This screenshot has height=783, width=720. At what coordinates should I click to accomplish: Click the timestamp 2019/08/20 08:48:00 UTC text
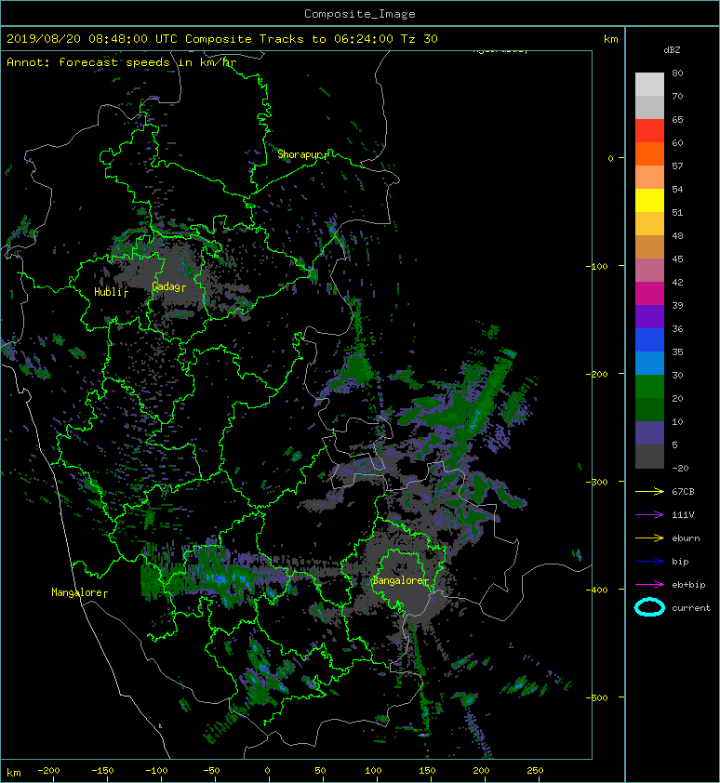(x=92, y=39)
